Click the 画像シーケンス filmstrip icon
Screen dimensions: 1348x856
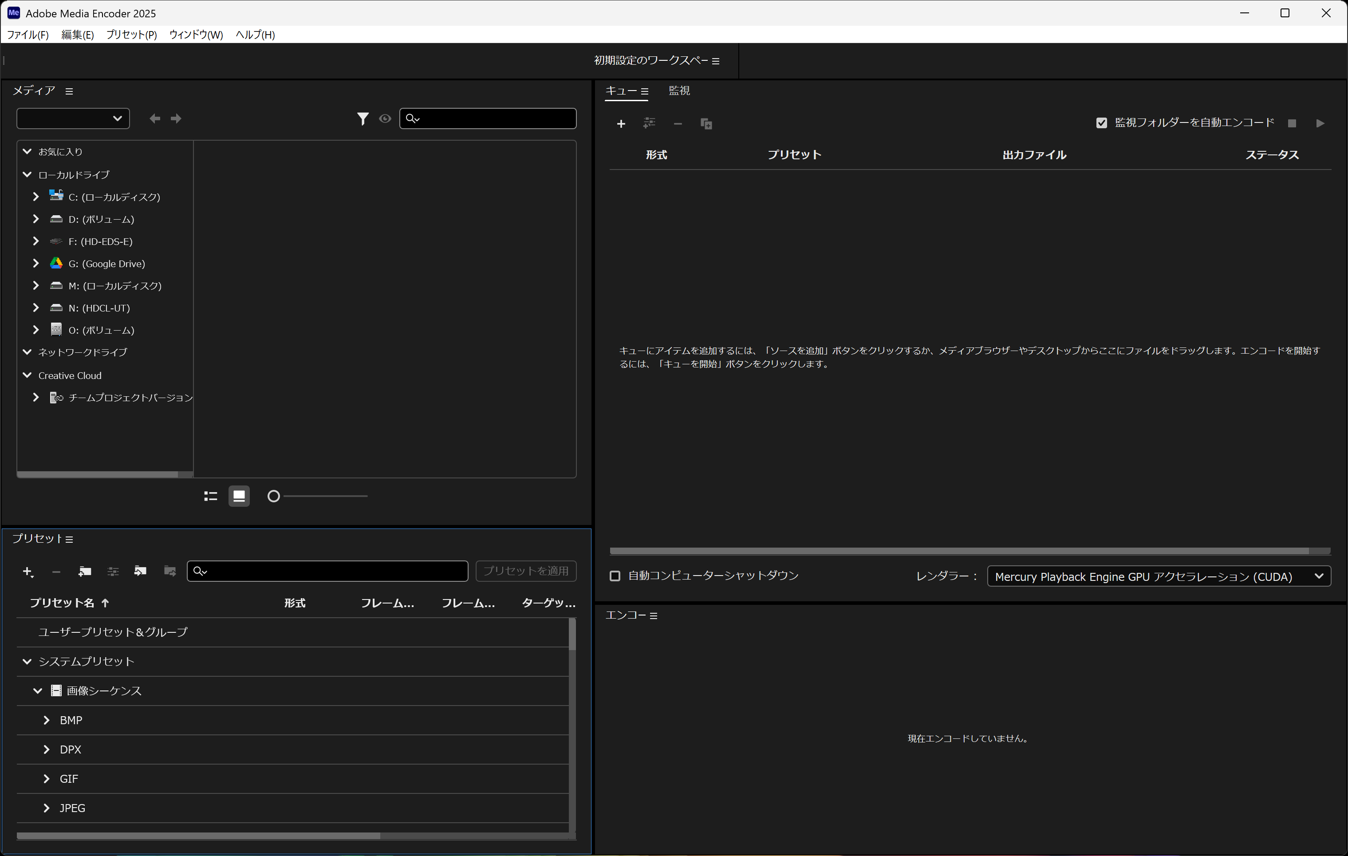[56, 691]
